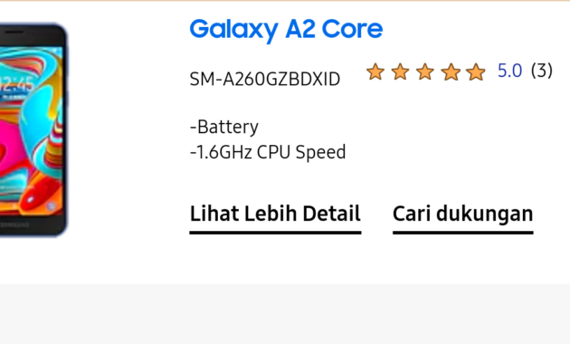Screen dimensions: 570x344
Task: Click the model number SM-A260GZBDXID
Action: [x=264, y=80]
